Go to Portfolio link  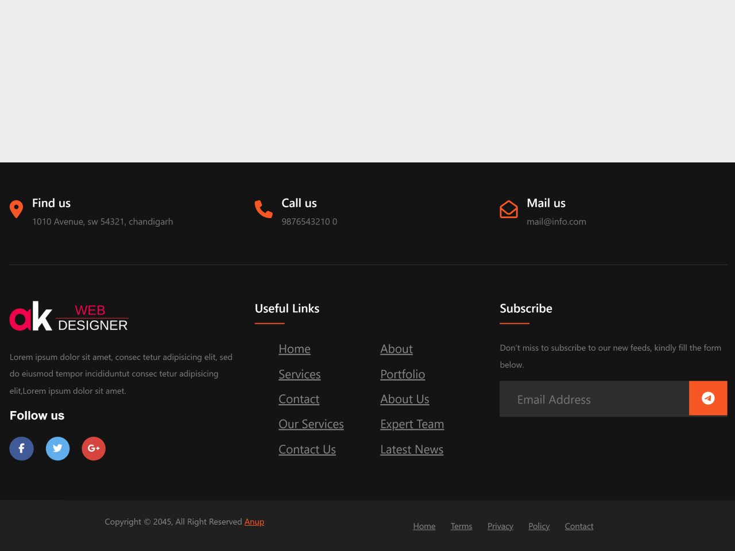(x=403, y=374)
